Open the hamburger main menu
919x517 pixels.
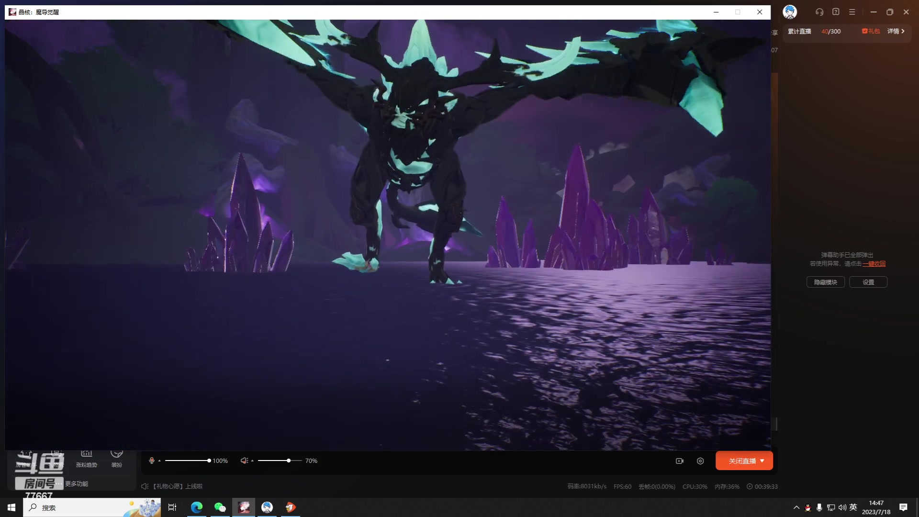852,12
